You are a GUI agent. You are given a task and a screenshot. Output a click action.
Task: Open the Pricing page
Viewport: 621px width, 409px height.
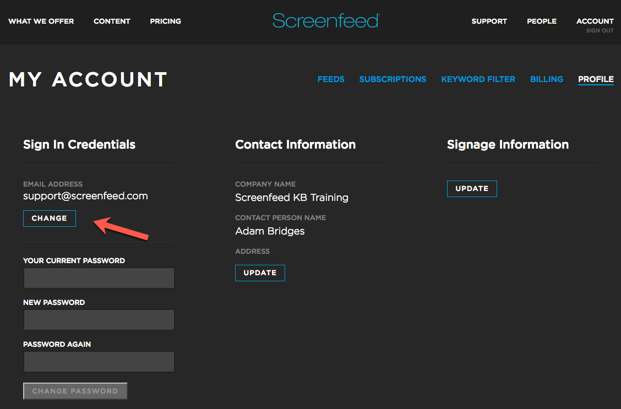pos(165,21)
